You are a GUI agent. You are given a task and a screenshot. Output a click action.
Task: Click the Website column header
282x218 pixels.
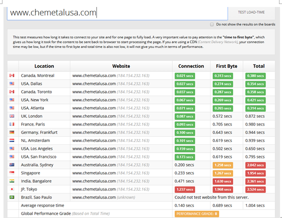(121, 66)
